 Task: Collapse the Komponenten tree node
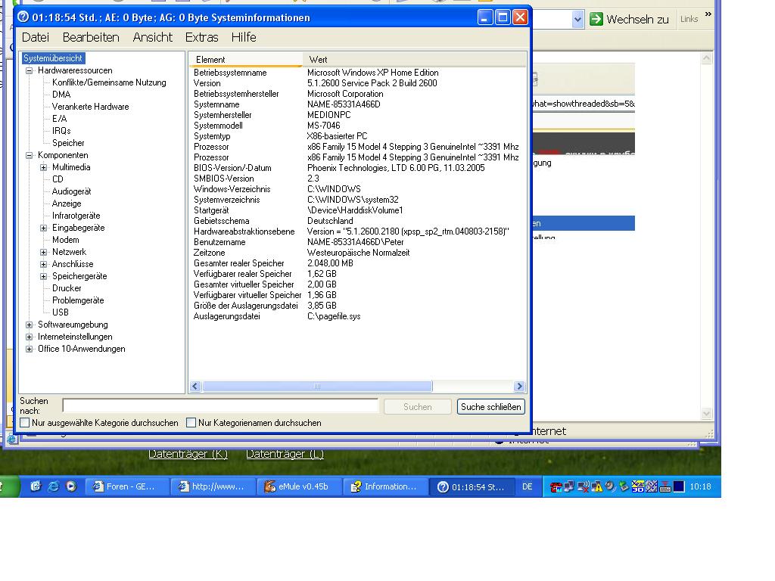click(x=30, y=155)
